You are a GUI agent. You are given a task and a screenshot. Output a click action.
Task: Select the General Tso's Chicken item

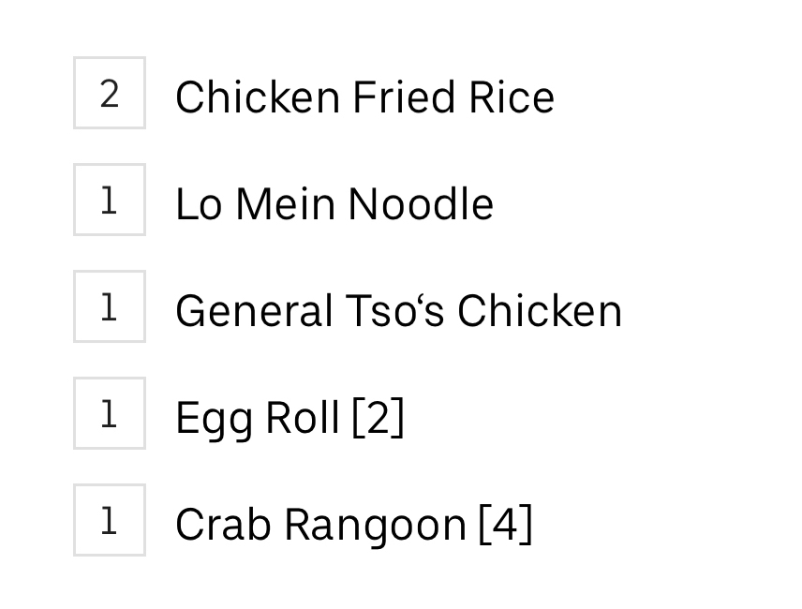[398, 311]
